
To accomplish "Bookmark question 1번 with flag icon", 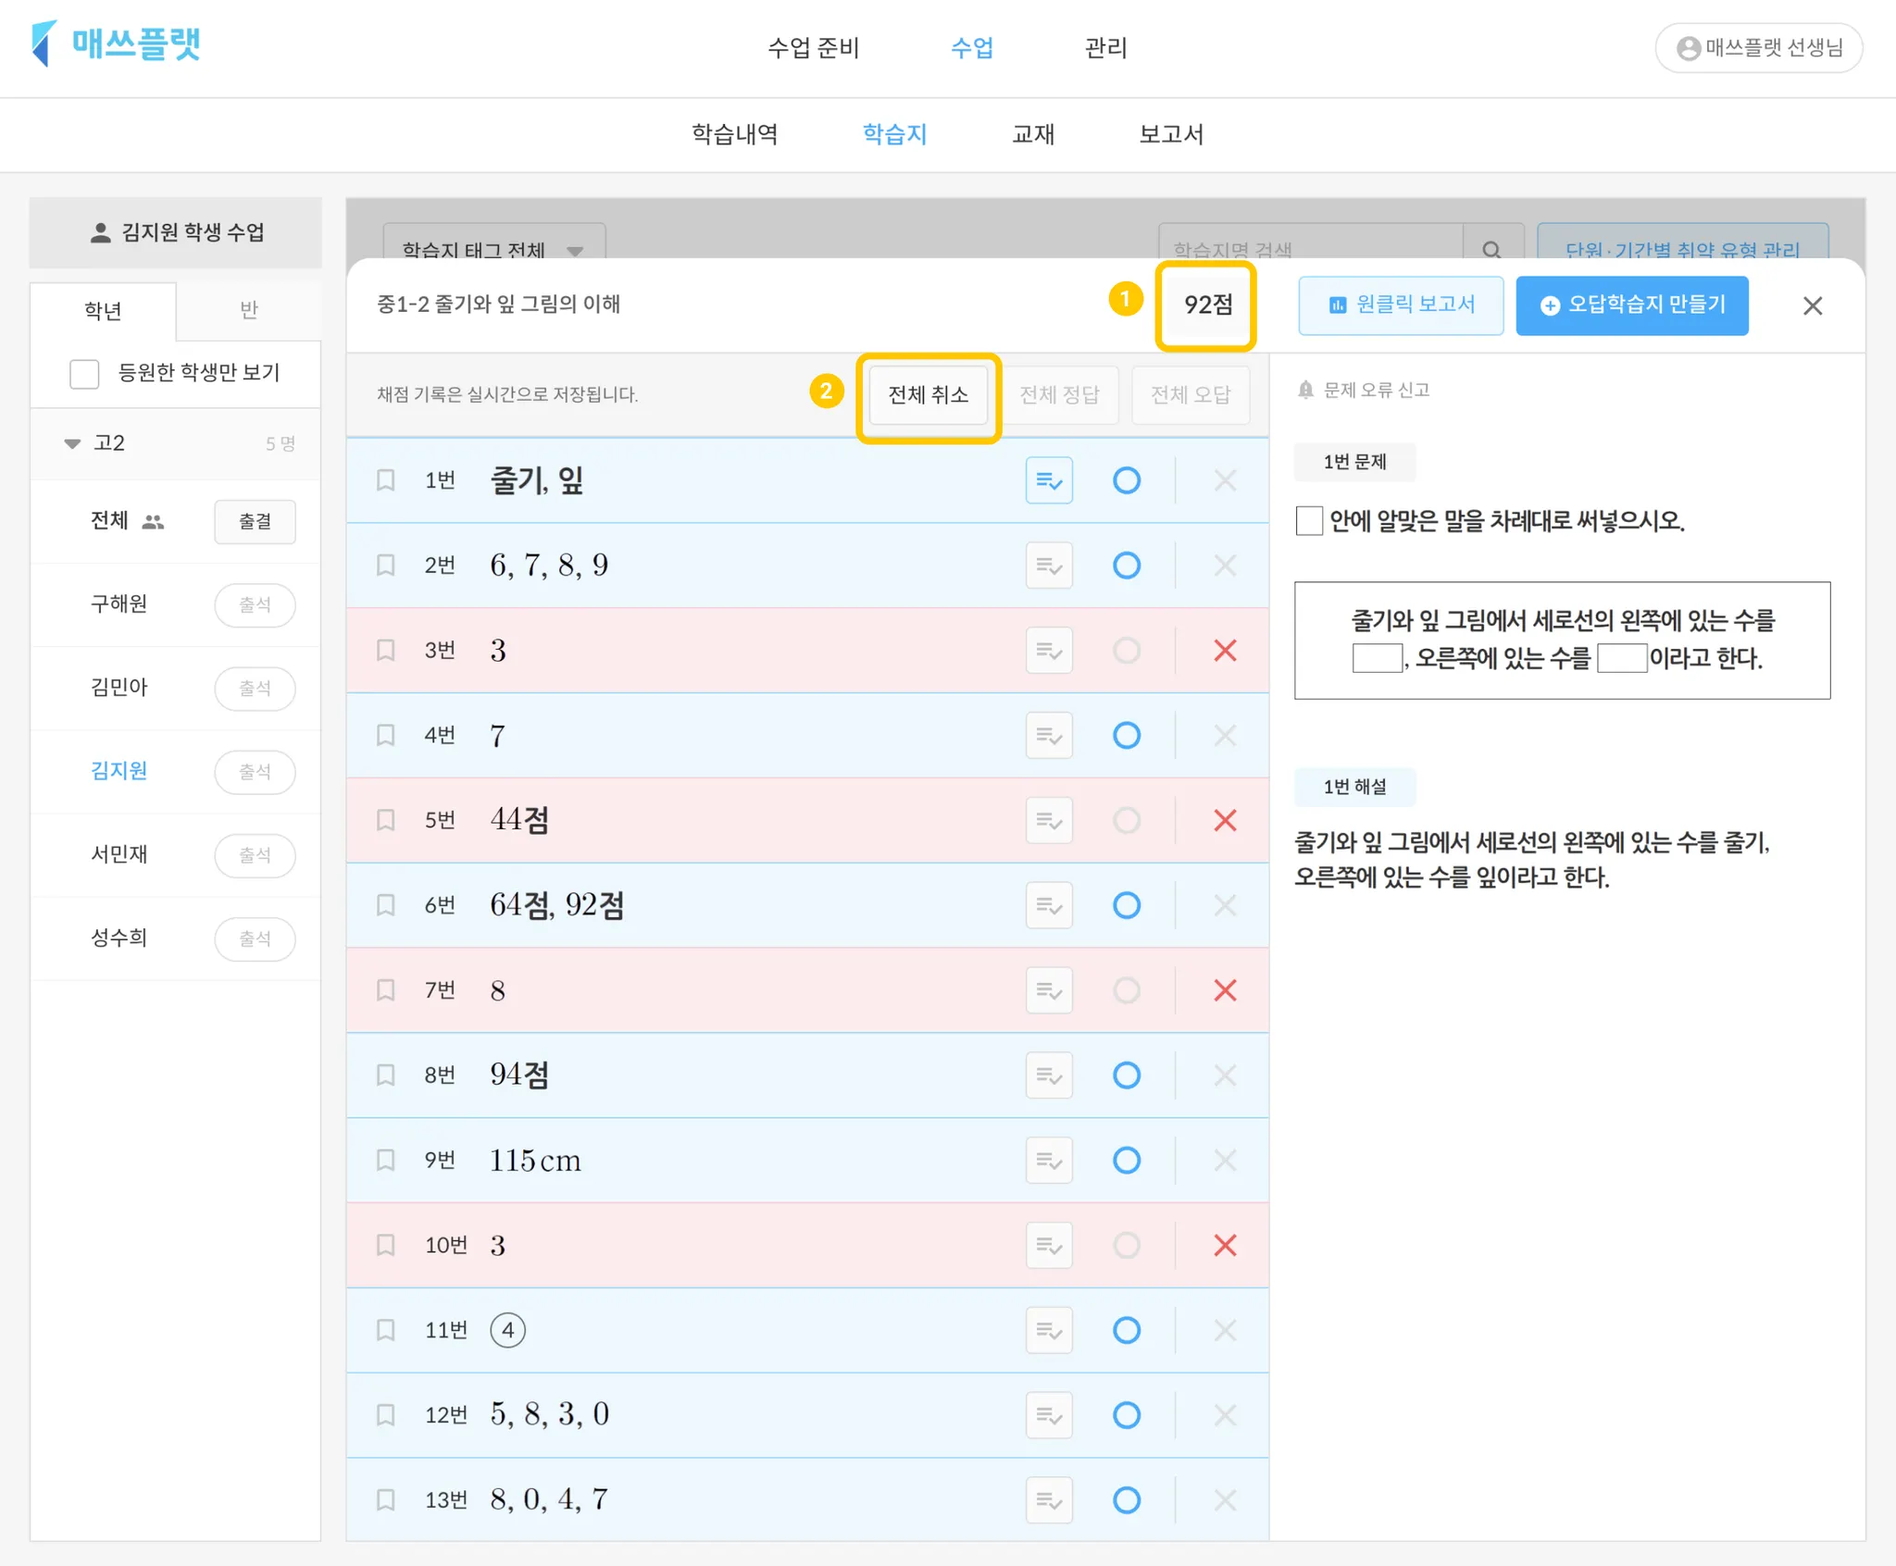I will click(386, 480).
